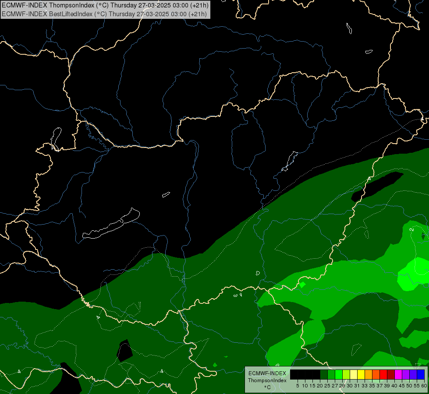This screenshot has height=394, width=429.
Task: Select the orange-red 35-37 legend swatch
Action: pos(376,374)
